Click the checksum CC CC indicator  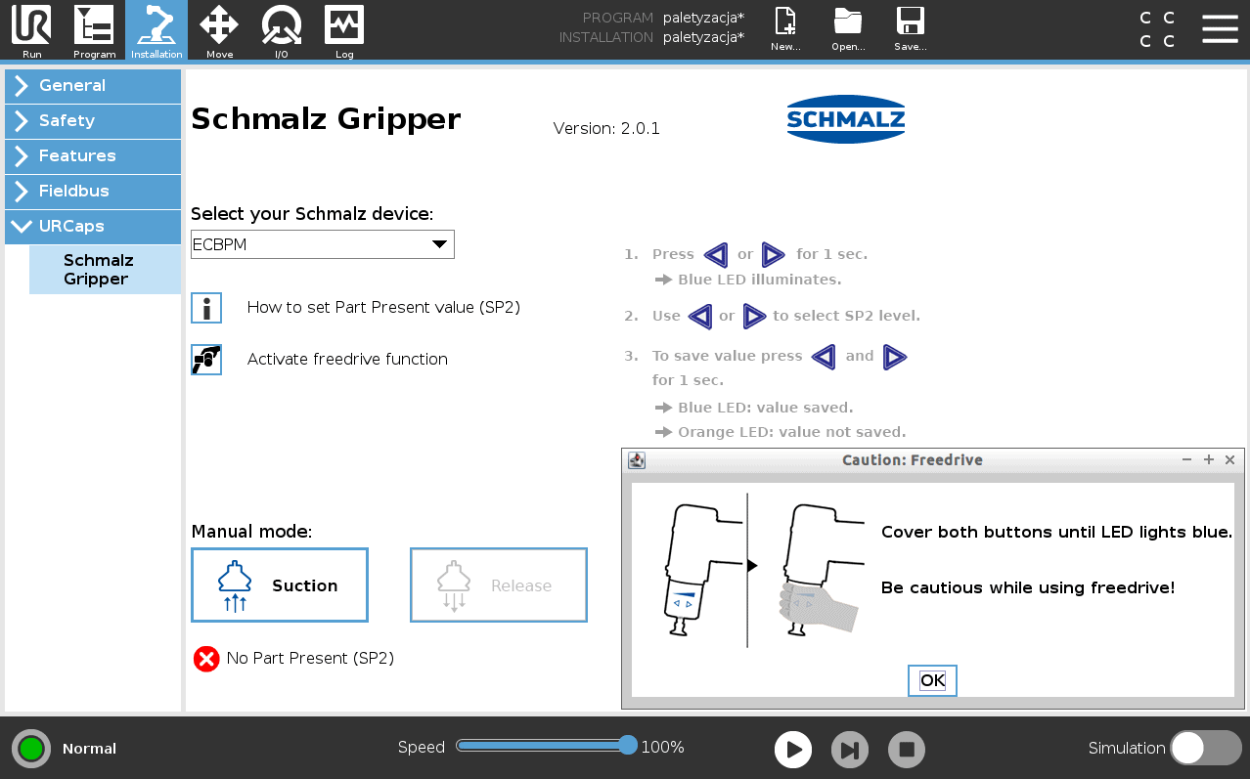click(1157, 29)
